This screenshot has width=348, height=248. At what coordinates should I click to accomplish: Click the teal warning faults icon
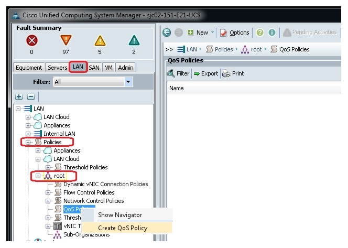coord(134,40)
